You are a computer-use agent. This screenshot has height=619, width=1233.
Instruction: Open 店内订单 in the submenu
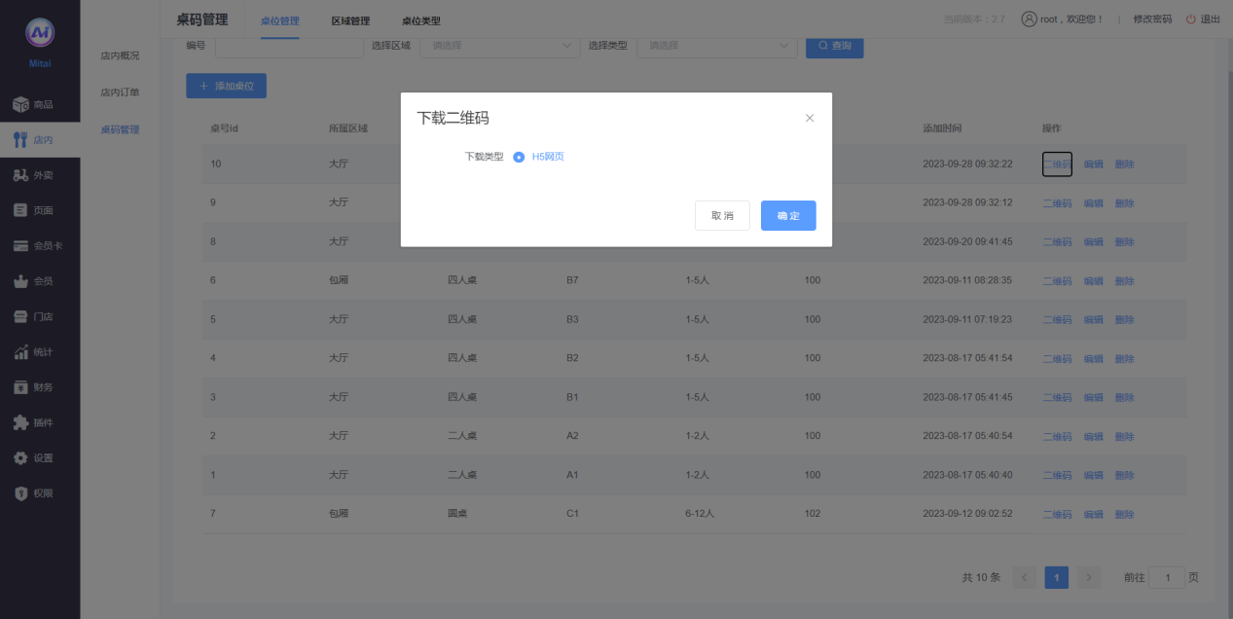coord(120,92)
